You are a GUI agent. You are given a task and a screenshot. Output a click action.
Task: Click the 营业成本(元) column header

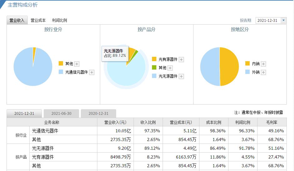(181, 122)
